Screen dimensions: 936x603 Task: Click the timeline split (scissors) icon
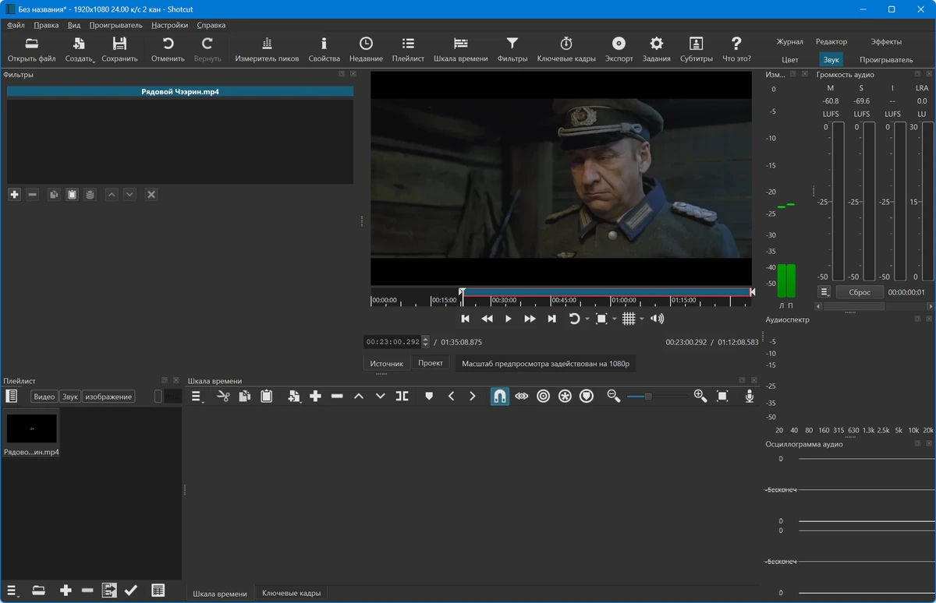coord(223,397)
